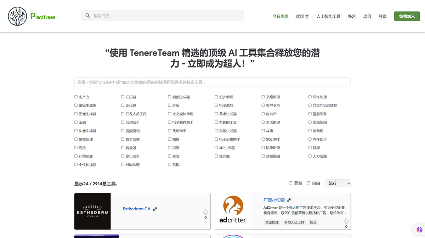Open the 流行 sorting dropdown
Screen dimensions: 425x238
point(338,183)
